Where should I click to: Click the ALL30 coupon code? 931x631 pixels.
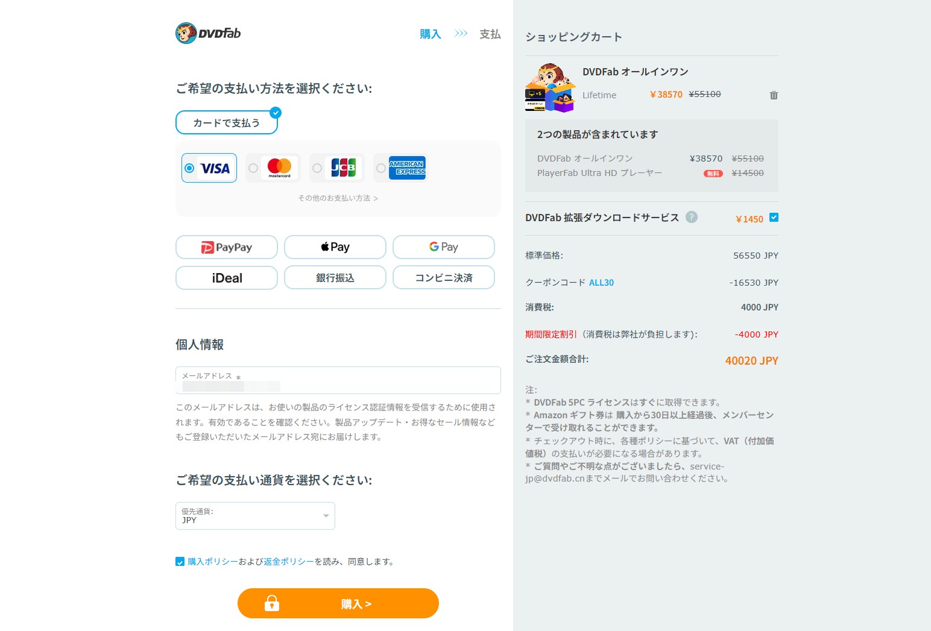click(x=601, y=283)
